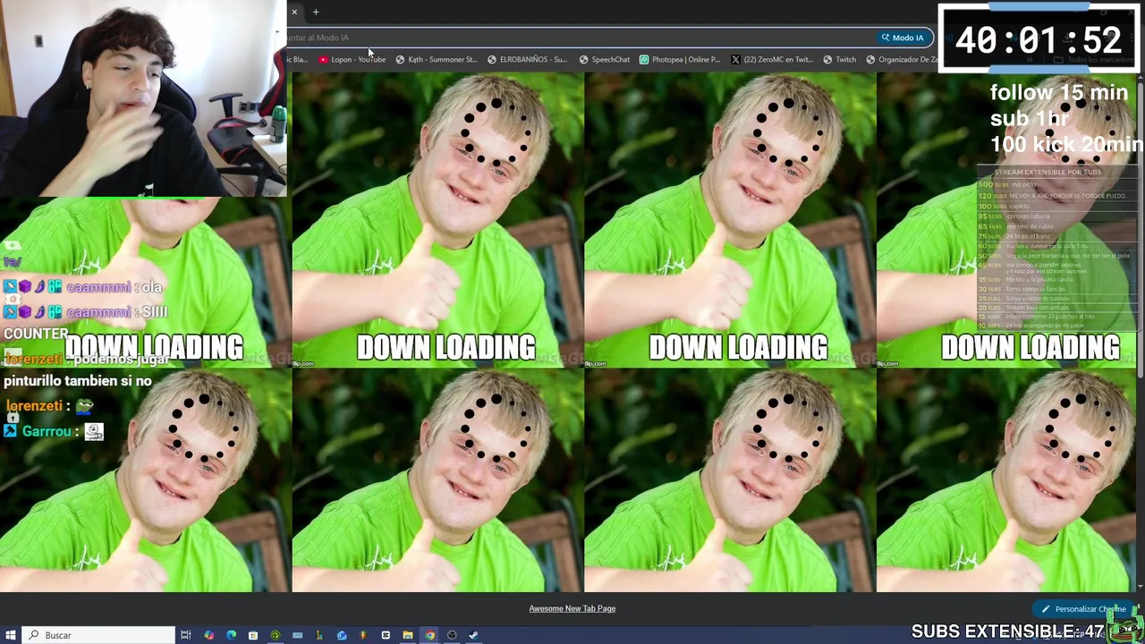Open Microsoft Store on the taskbar

(x=253, y=635)
